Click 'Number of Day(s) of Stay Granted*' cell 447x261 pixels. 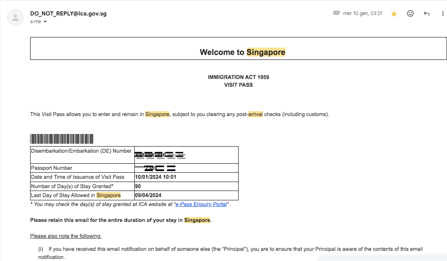[82, 186]
